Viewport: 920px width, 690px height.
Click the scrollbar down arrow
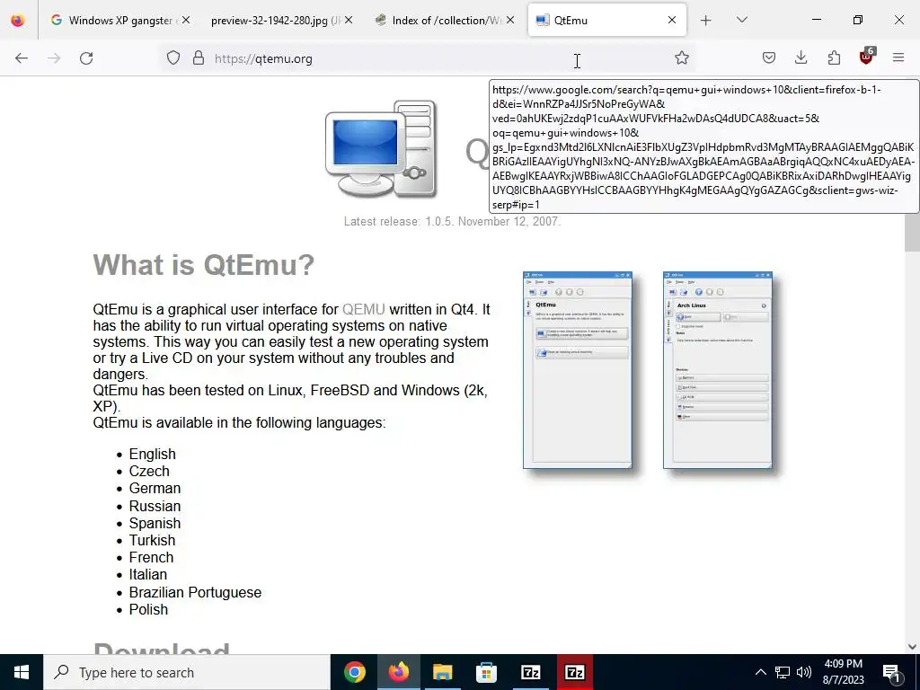point(912,647)
